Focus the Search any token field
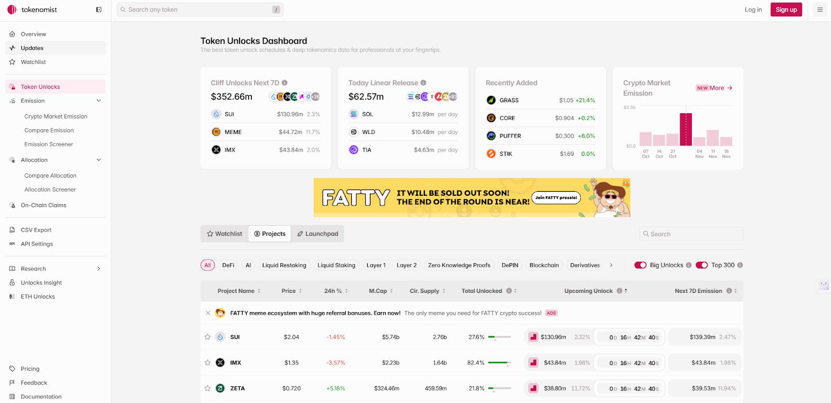Image resolution: width=831 pixels, height=403 pixels. tap(200, 9)
